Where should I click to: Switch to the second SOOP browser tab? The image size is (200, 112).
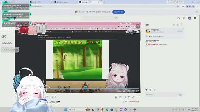[41, 2]
